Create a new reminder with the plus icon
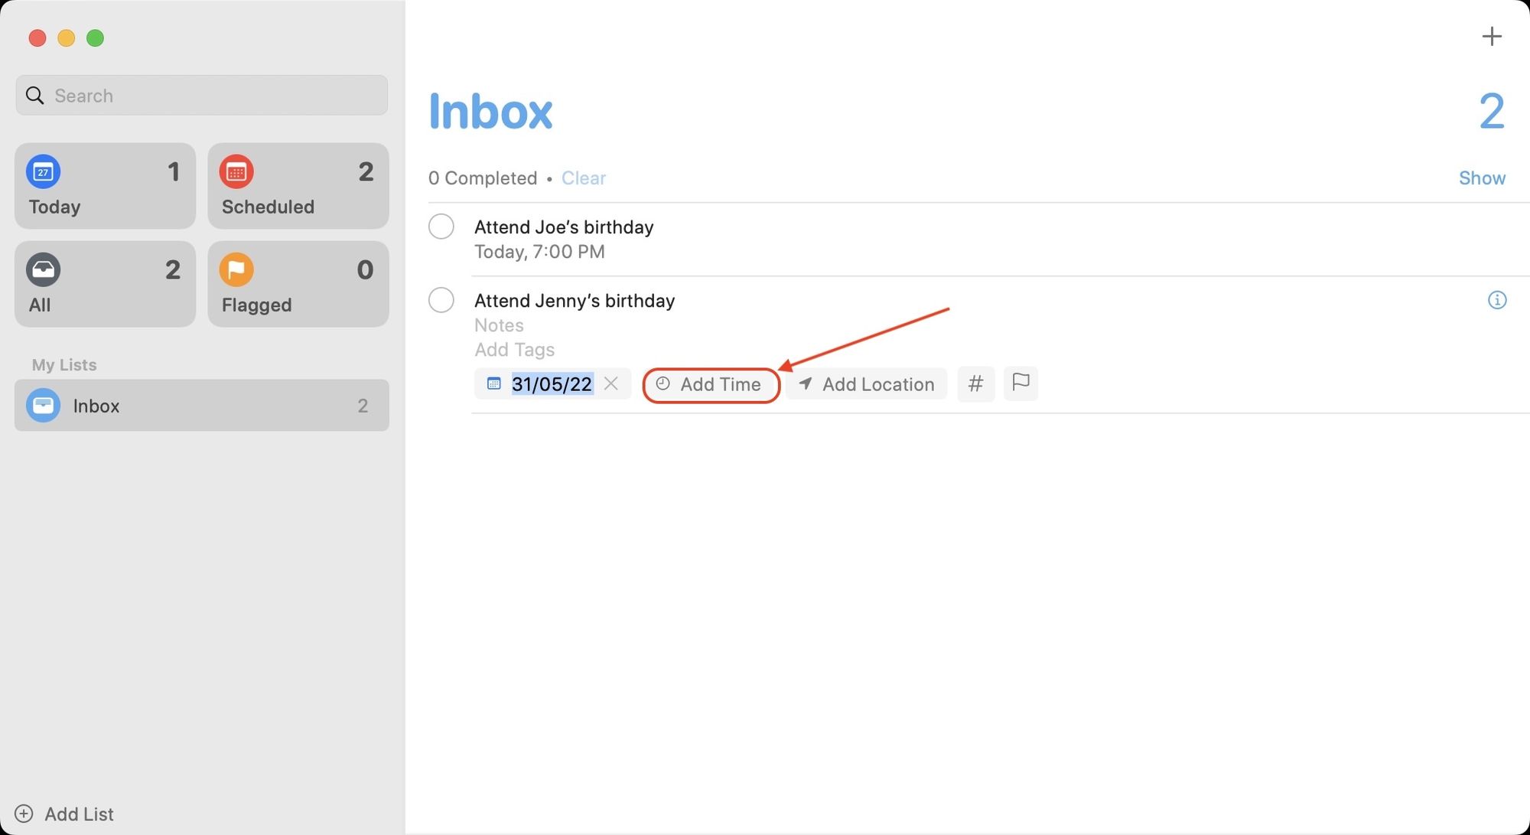This screenshot has height=835, width=1530. click(1492, 36)
